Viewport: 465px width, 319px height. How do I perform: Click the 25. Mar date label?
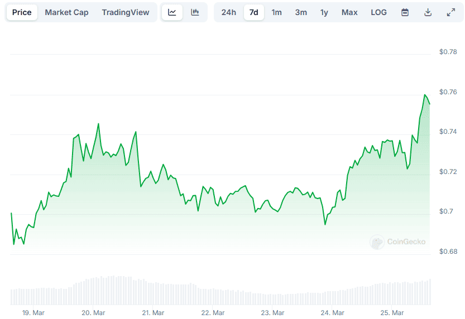tap(392, 313)
